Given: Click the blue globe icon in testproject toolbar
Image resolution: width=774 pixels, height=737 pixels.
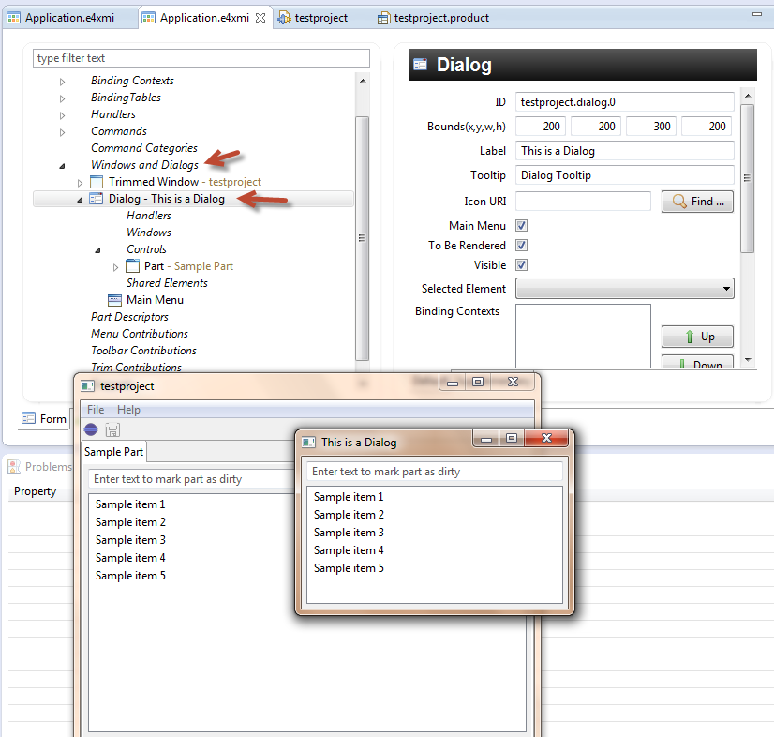Looking at the screenshot, I should click(x=91, y=429).
